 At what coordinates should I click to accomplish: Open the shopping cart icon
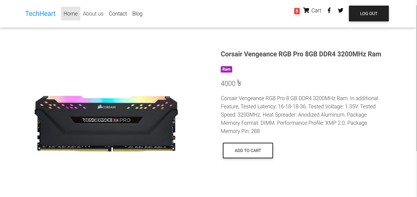tap(306, 10)
